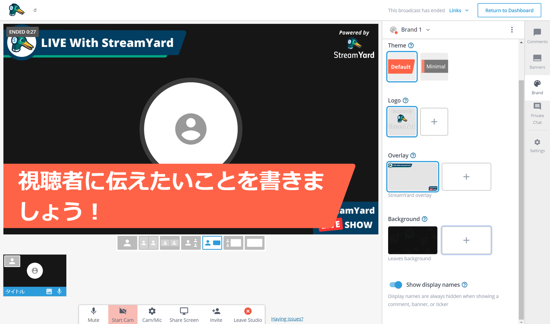This screenshot has width=550, height=324.
Task: Select the screen with thumbnails layout
Action: tap(233, 243)
